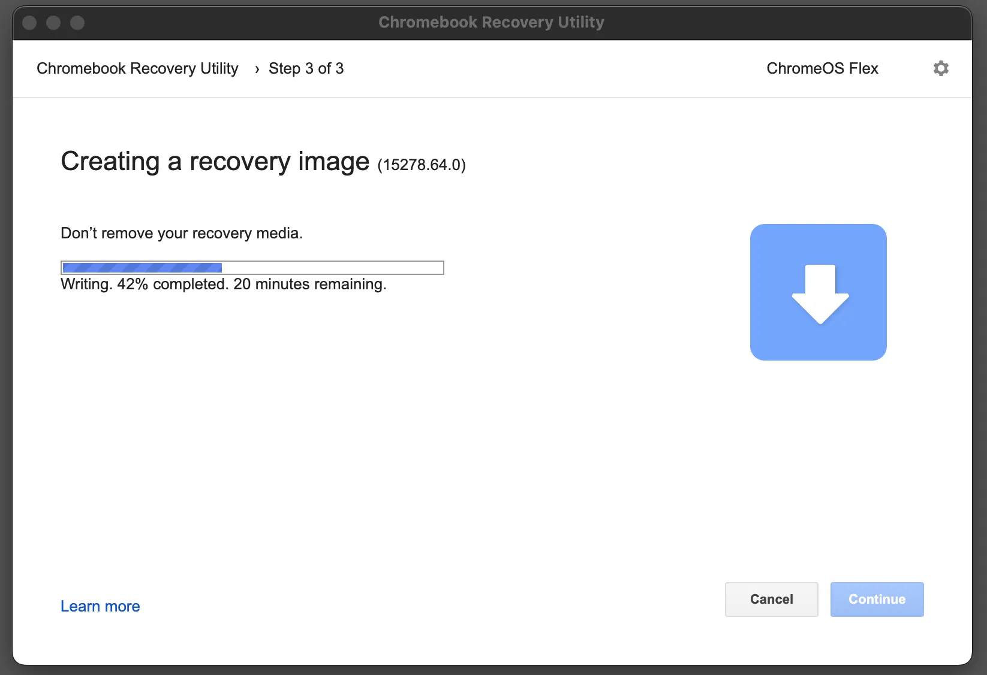Click the white arrow inside the blue square
The width and height of the screenshot is (987, 675).
coord(820,293)
